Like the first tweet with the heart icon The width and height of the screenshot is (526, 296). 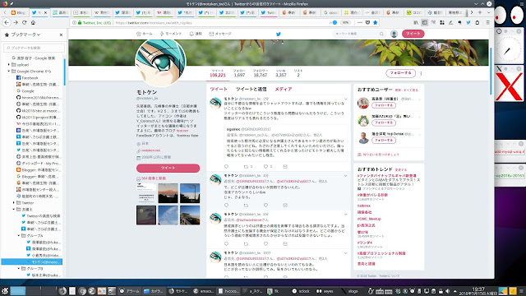point(265,166)
